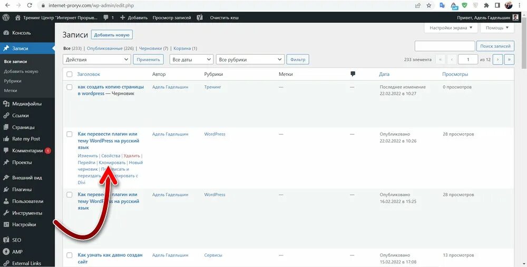Open Инструменты in the sidebar

27,213
